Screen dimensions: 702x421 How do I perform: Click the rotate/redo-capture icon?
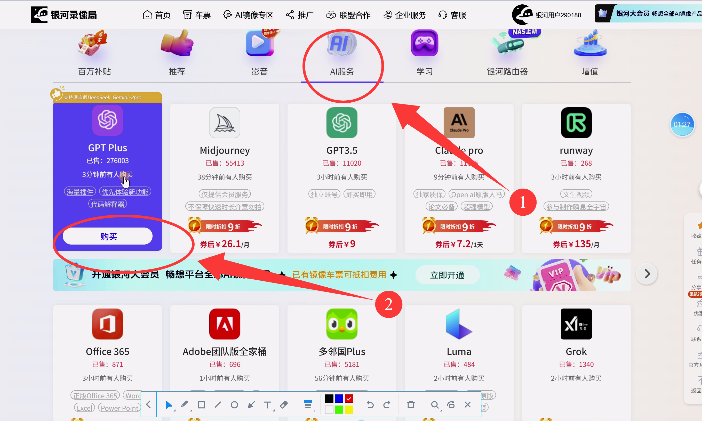(x=451, y=404)
